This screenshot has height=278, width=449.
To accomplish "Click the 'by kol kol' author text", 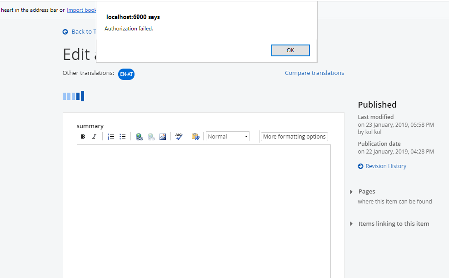I will [369, 132].
